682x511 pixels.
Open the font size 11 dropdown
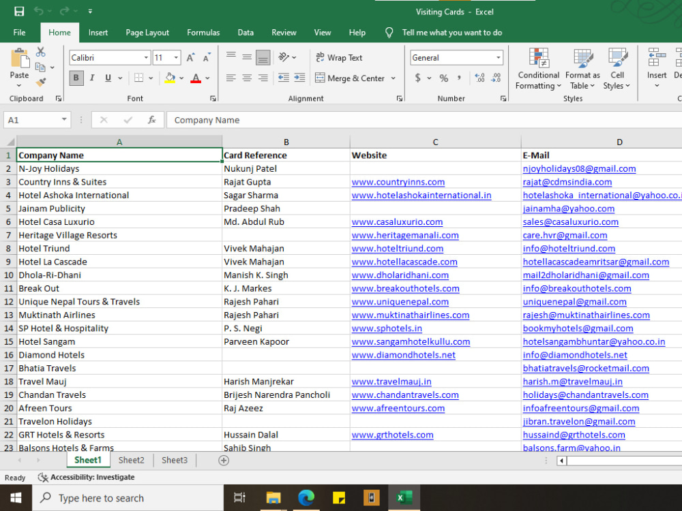(176, 57)
